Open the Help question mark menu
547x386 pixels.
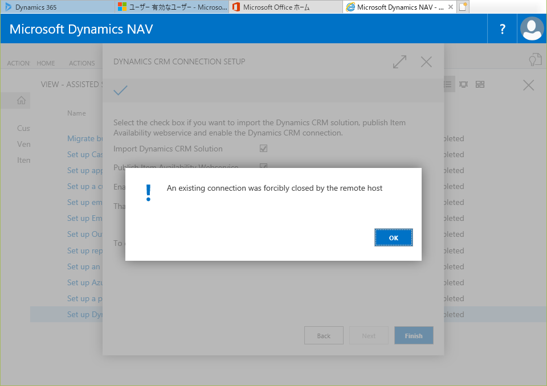503,29
